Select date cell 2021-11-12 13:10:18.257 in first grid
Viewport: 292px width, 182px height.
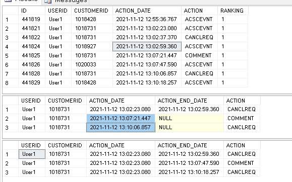(147, 82)
